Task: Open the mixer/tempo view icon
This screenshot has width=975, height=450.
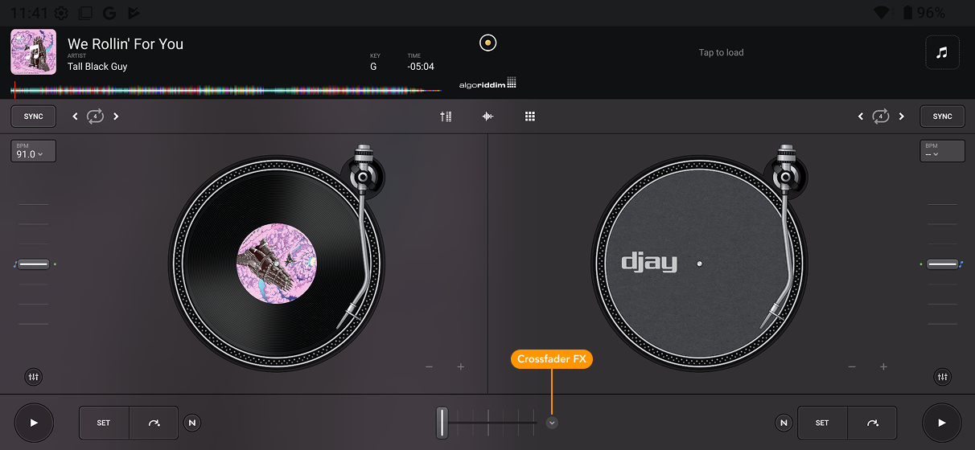Action: (x=446, y=117)
